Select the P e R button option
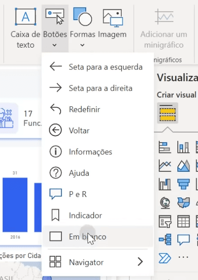 click(x=97, y=194)
